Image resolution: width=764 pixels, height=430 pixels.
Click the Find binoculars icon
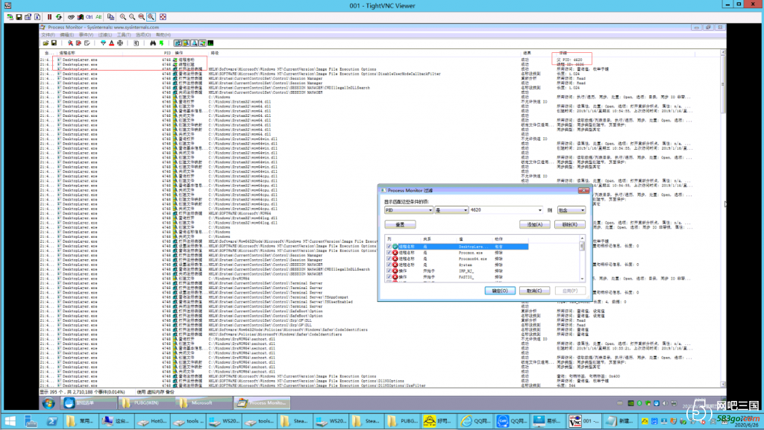click(152, 42)
